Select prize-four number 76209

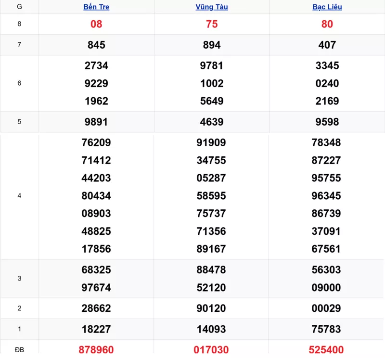(96, 142)
